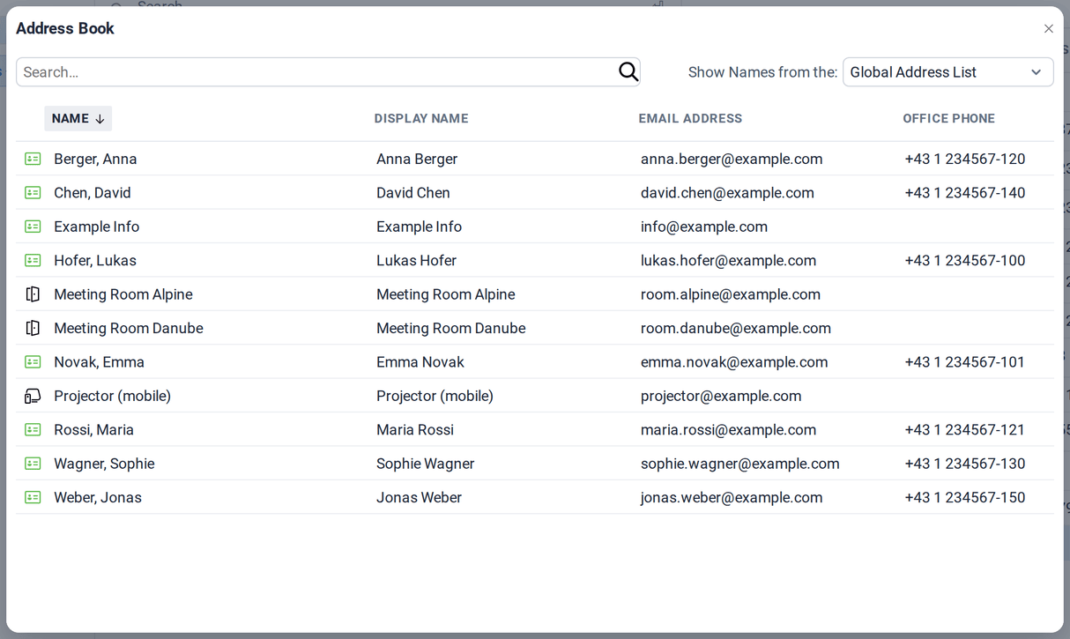Click contact card icon for Example Info
This screenshot has height=639, width=1070.
[33, 227]
